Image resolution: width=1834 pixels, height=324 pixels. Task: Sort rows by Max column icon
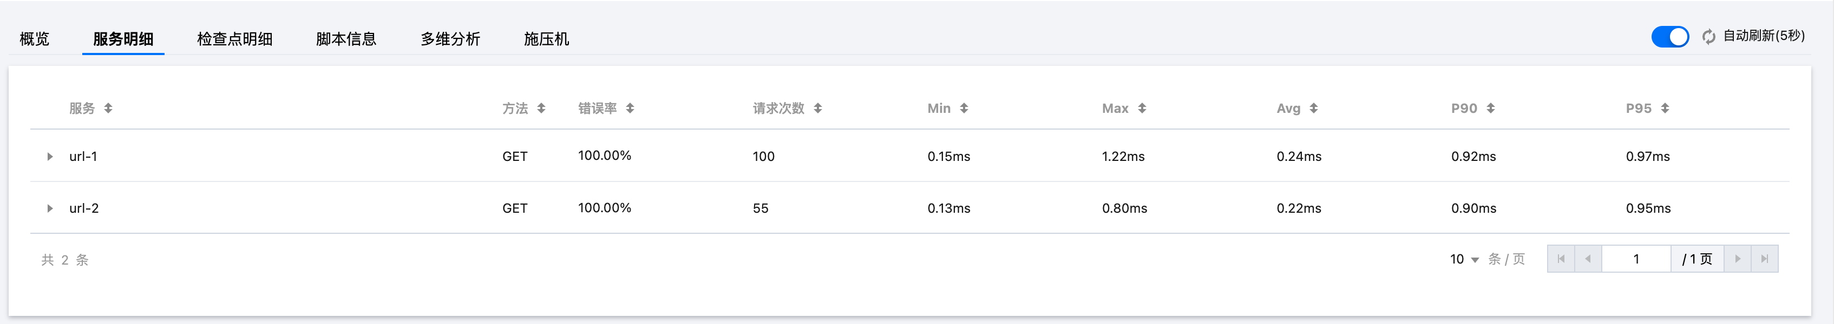pyautogui.click(x=1142, y=108)
